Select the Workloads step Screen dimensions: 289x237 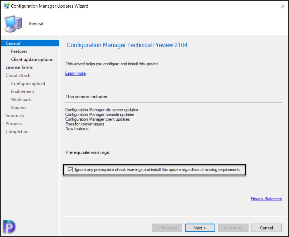pyautogui.click(x=21, y=100)
